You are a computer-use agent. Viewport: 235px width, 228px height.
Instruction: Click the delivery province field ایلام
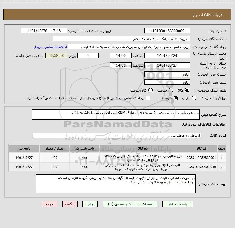(167, 74)
